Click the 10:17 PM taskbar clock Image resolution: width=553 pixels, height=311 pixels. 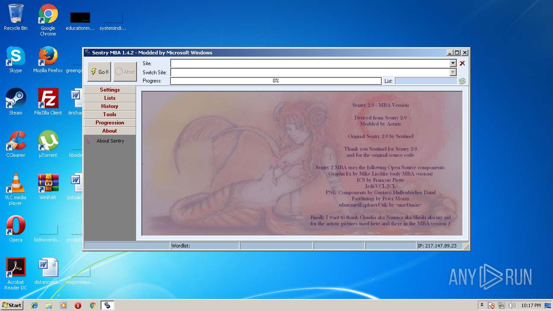[531, 305]
